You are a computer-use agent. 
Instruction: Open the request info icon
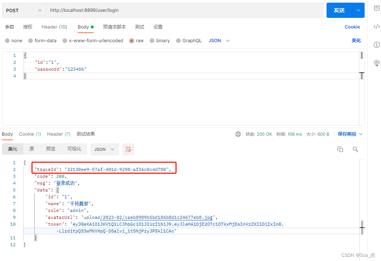tap(377, 44)
